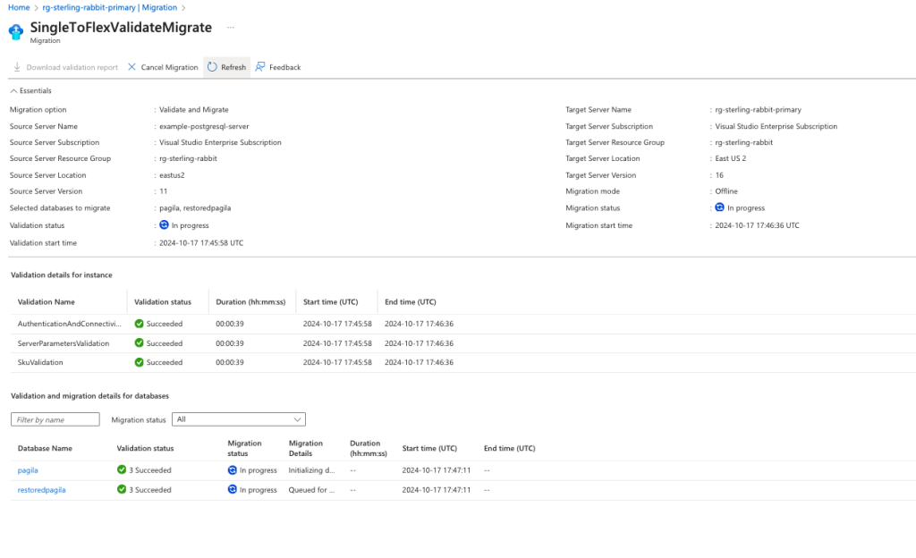The image size is (916, 558).
Task: Sort by Database Name column header
Action: coord(45,448)
